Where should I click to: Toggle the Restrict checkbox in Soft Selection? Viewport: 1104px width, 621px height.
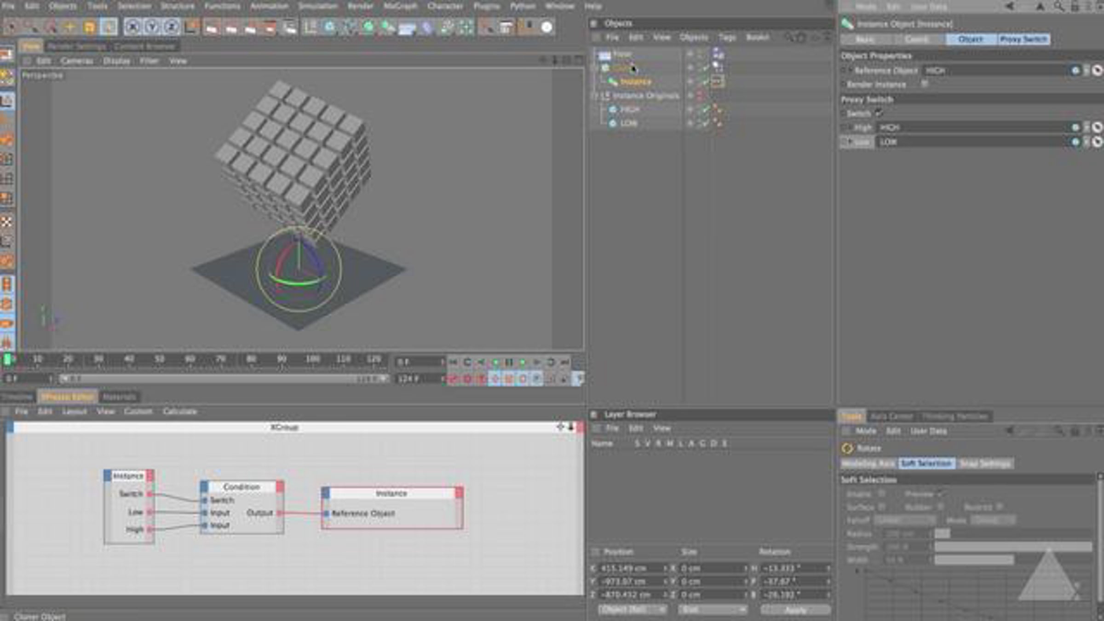pyautogui.click(x=999, y=507)
